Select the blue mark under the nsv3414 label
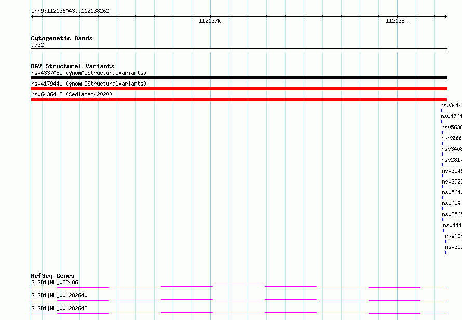Image resolution: width=462 pixels, height=320 pixels. coord(441,110)
